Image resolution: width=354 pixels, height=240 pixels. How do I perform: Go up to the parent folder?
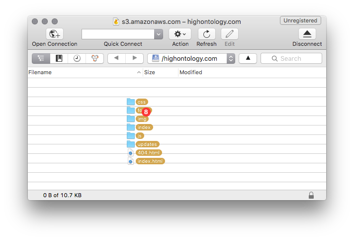point(248,58)
